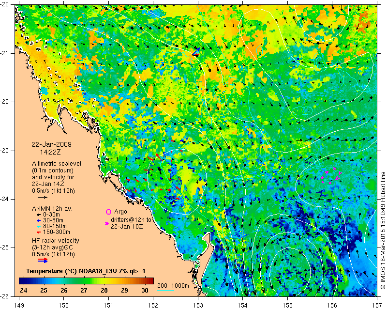
Task: Click the -26 latitude axis label
Action: (5, 296)
